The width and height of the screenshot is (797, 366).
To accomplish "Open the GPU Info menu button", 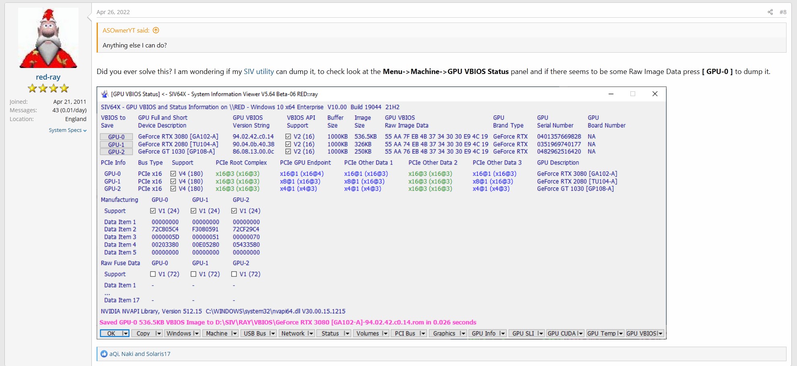I will 487,333.
